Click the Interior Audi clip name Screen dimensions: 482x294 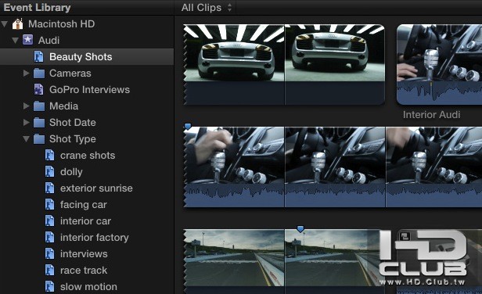coord(431,115)
